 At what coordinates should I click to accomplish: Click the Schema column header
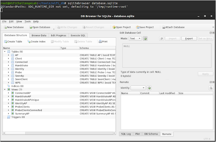[97, 48]
